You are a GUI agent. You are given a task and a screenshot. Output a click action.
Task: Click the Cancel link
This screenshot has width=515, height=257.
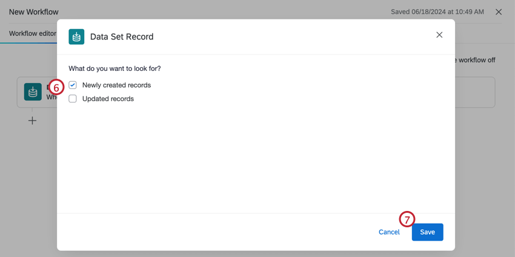coord(389,232)
